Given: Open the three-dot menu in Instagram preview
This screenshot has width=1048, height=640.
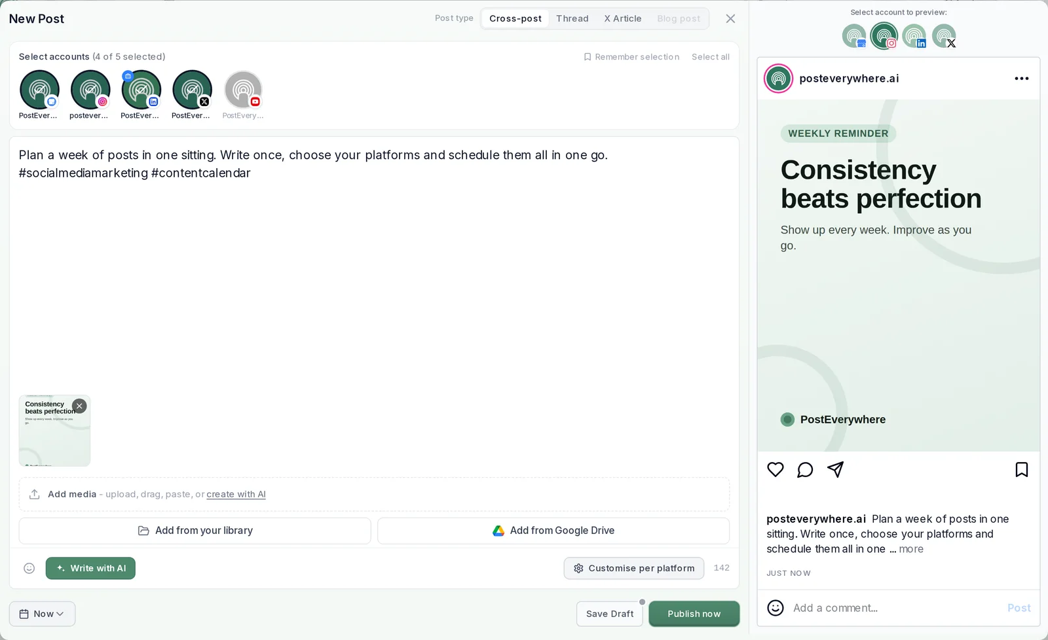Looking at the screenshot, I should click(x=1022, y=79).
